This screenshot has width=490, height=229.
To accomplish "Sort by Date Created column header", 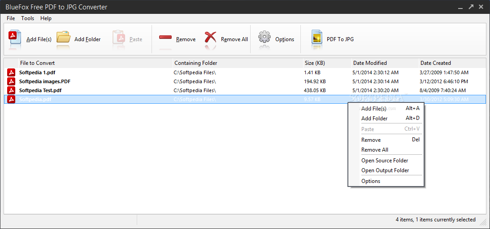I will point(452,63).
